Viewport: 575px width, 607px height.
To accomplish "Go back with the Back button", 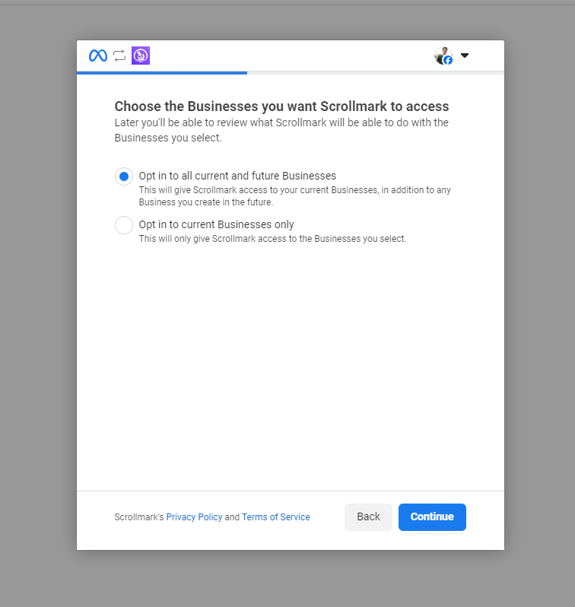I will tap(368, 517).
